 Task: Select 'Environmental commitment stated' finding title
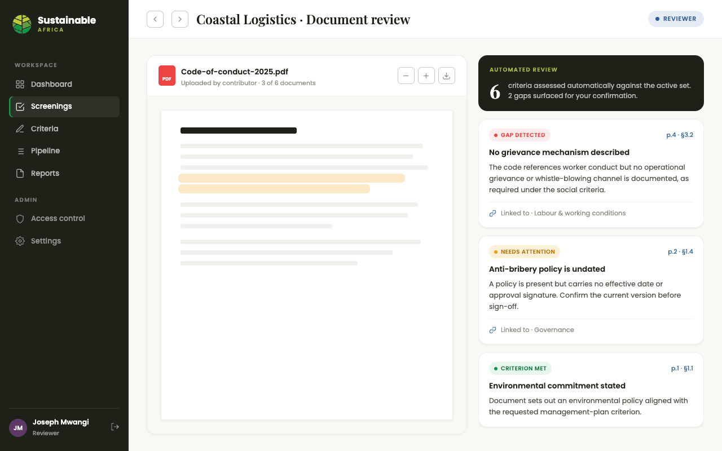pyautogui.click(x=557, y=386)
